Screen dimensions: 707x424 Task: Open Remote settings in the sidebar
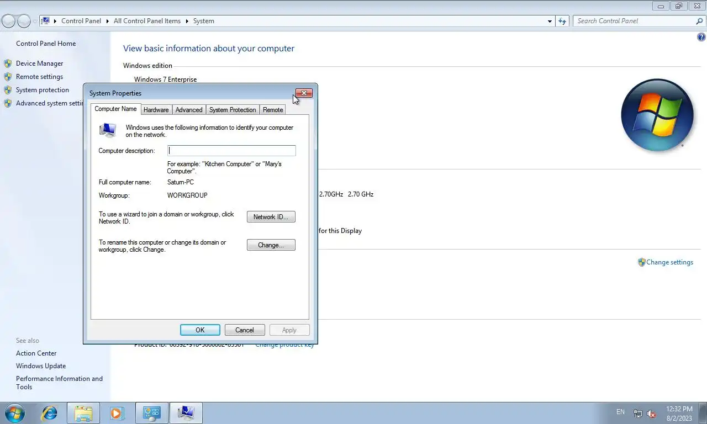[39, 77]
